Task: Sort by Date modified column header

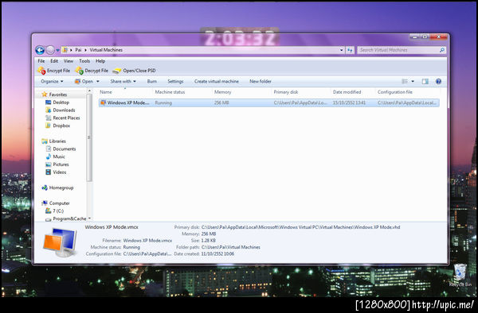Action: click(353, 92)
